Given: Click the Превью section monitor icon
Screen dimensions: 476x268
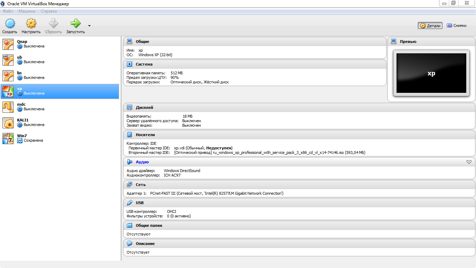Looking at the screenshot, I should coord(394,42).
